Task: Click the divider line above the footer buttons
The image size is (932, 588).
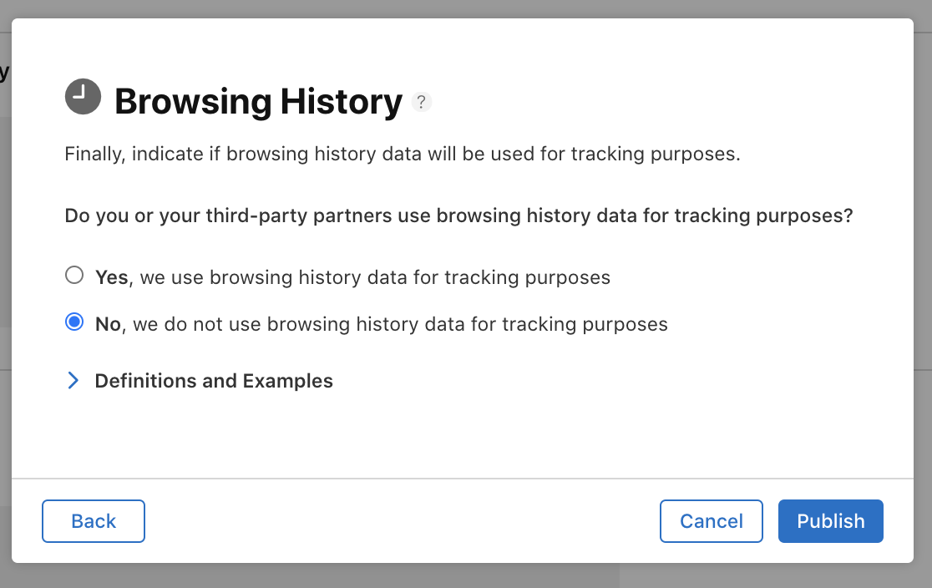Action: (x=463, y=479)
